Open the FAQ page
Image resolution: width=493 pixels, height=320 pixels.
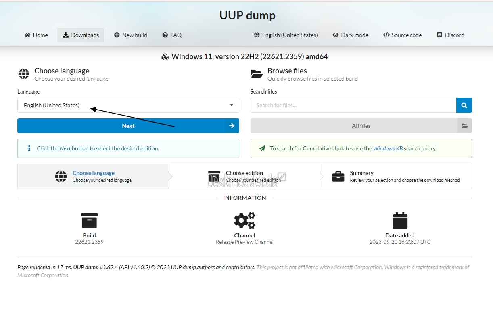click(172, 35)
